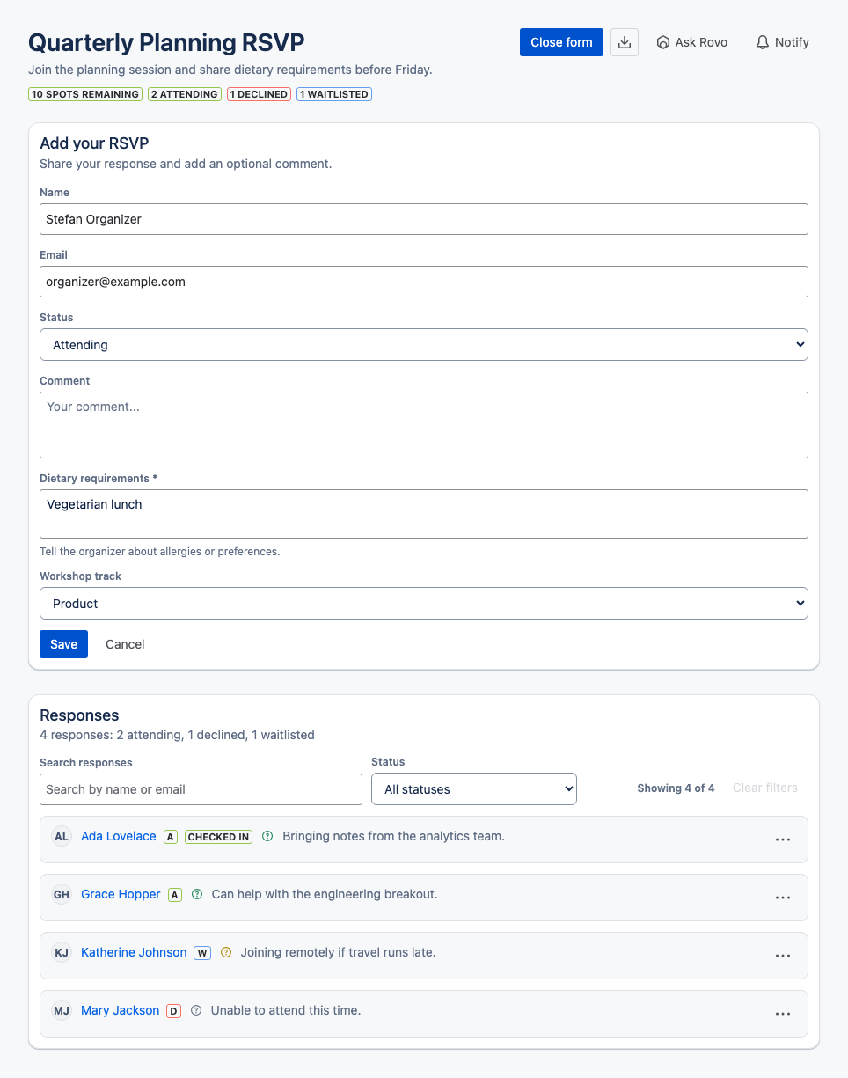Click the status icon in Mary Jackson's row
The height and width of the screenshot is (1078, 848).
click(x=196, y=1010)
